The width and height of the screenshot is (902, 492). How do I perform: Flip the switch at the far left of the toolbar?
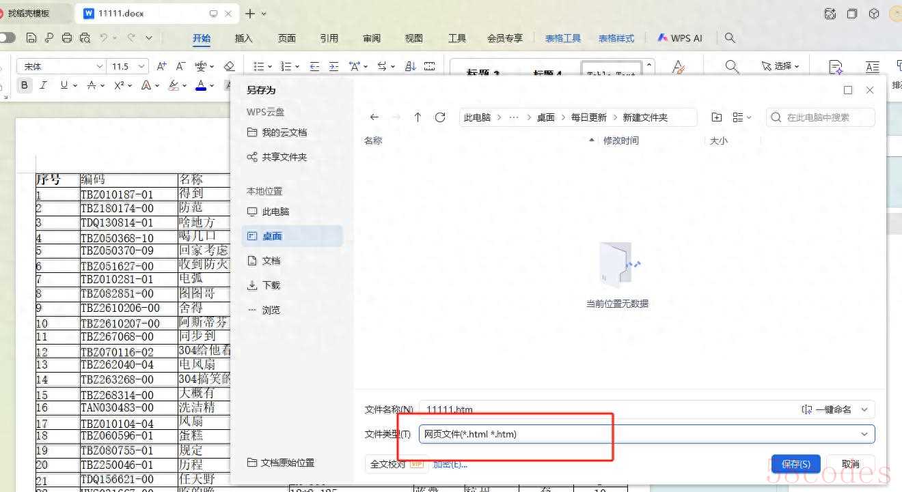7,38
